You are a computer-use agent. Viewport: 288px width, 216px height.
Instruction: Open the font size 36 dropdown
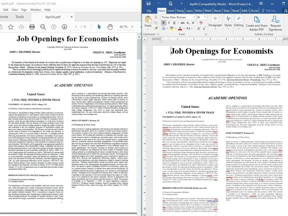click(x=205, y=17)
